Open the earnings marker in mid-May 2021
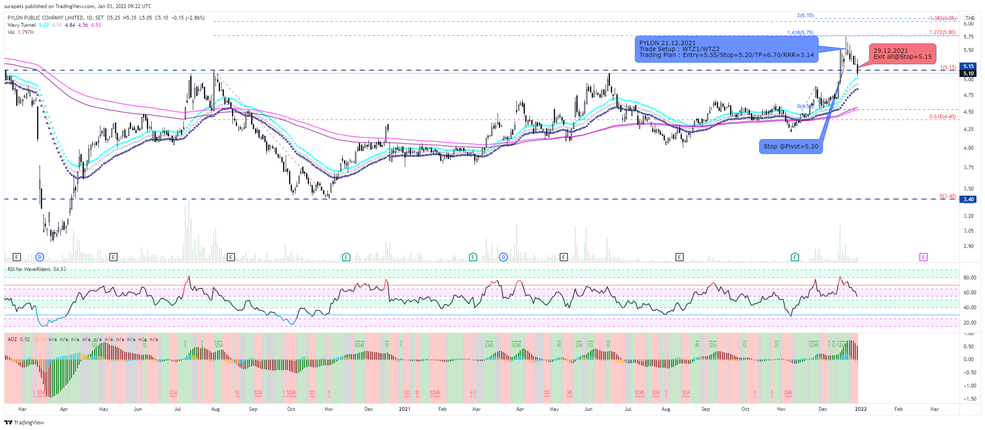 click(x=564, y=257)
